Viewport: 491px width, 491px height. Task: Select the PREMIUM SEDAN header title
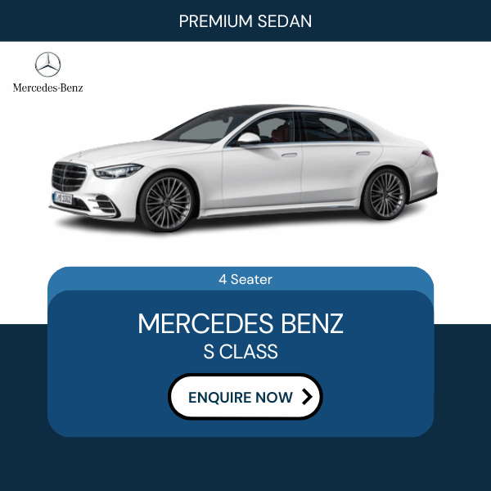click(245, 21)
